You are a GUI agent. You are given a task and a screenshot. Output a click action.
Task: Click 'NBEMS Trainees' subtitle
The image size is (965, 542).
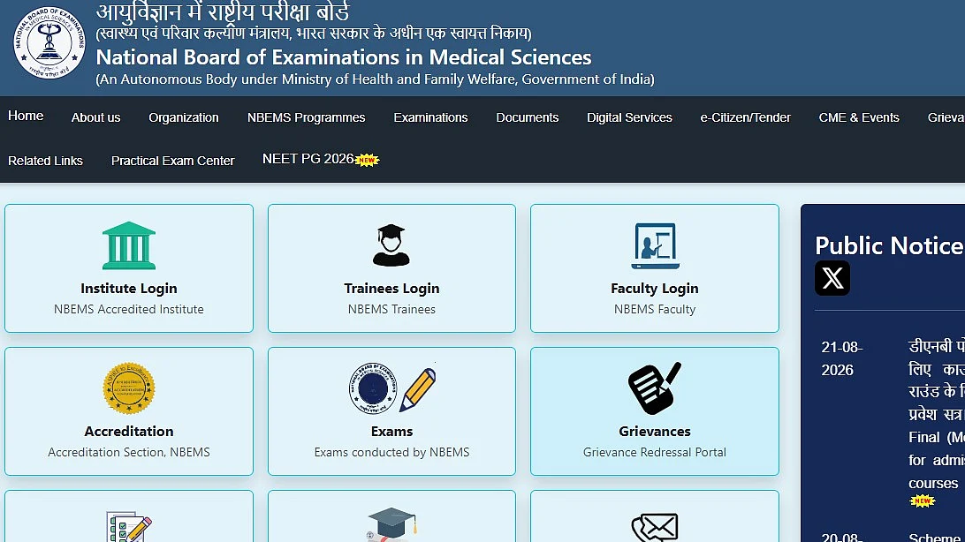391,309
